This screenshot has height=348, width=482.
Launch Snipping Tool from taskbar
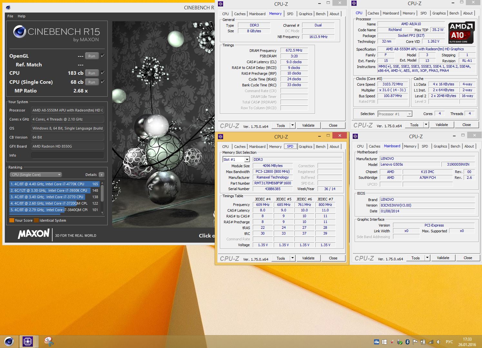click(49, 341)
